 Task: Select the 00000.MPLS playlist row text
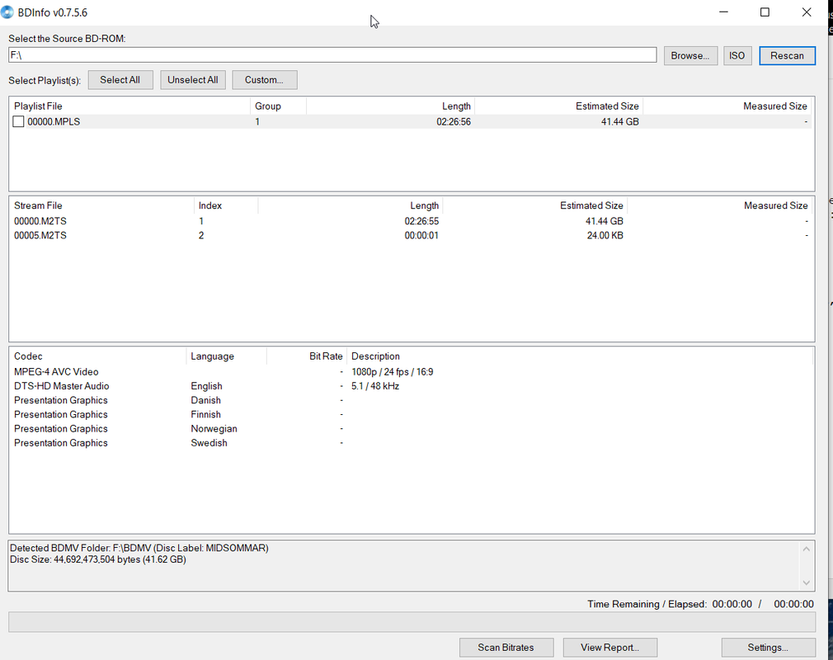[x=54, y=122]
